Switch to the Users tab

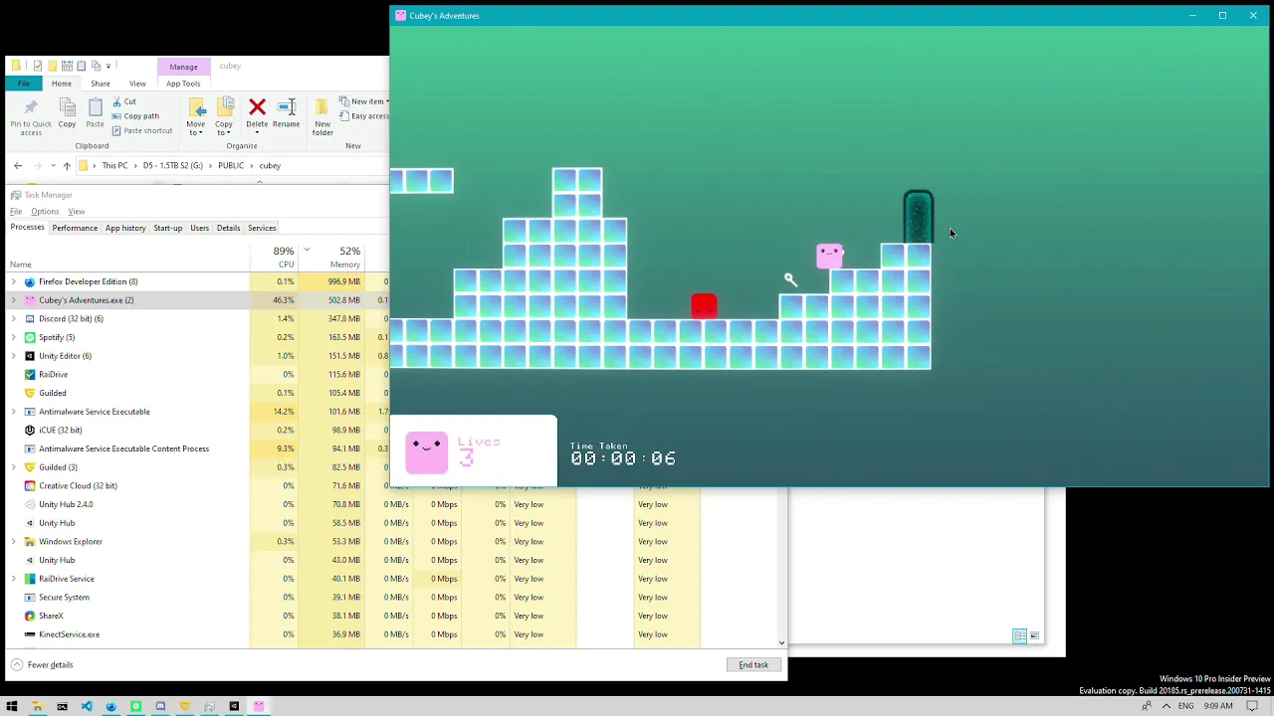coord(200,228)
